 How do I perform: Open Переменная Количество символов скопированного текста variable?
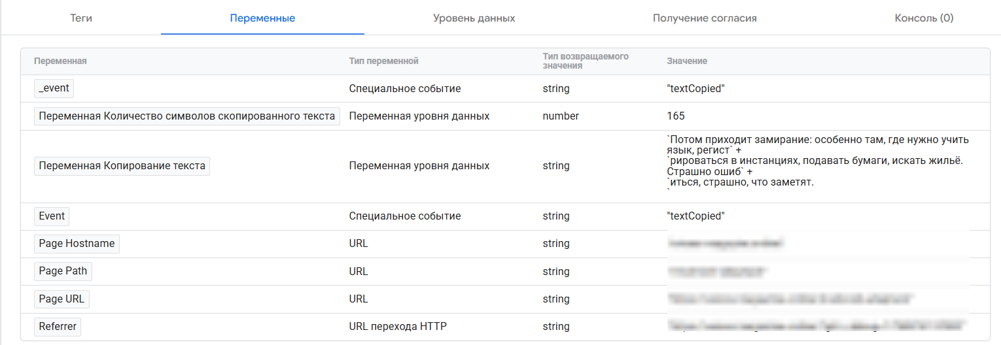(186, 116)
